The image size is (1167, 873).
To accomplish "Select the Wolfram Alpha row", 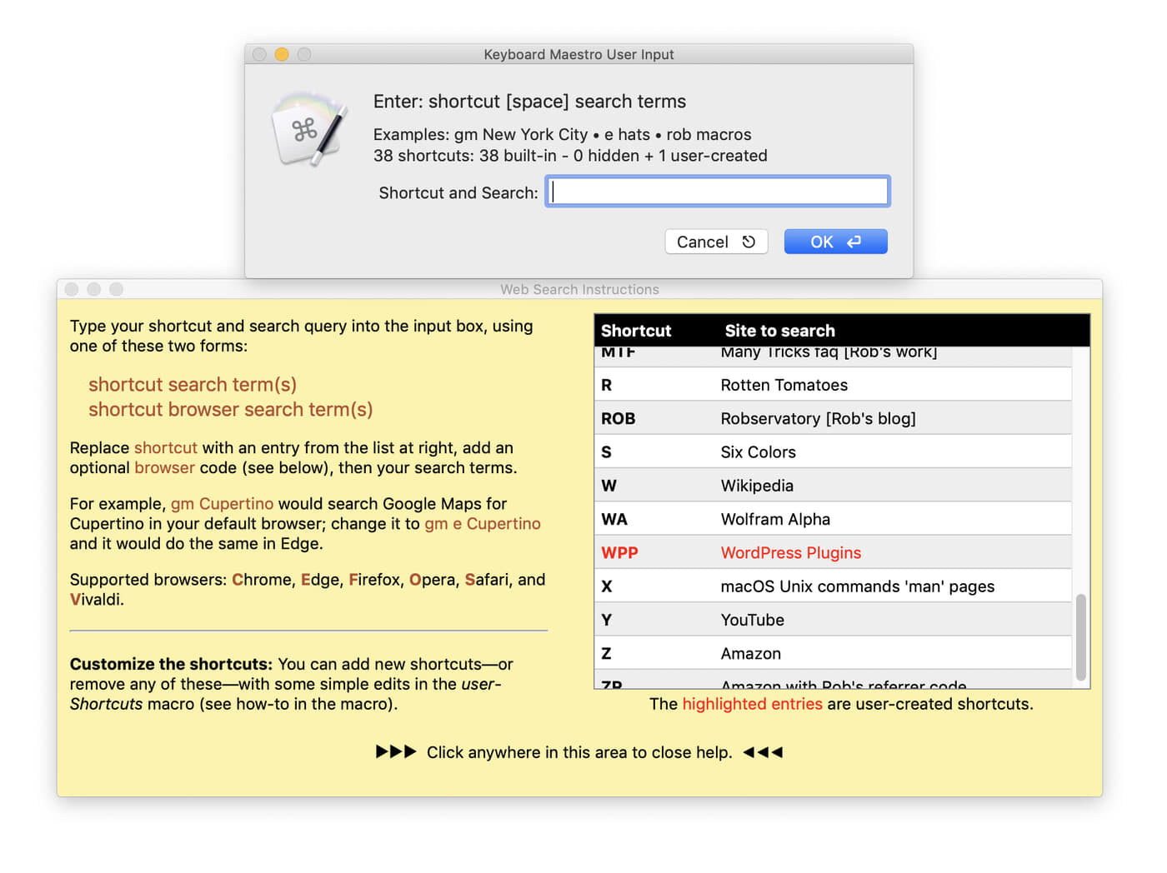I will point(833,519).
